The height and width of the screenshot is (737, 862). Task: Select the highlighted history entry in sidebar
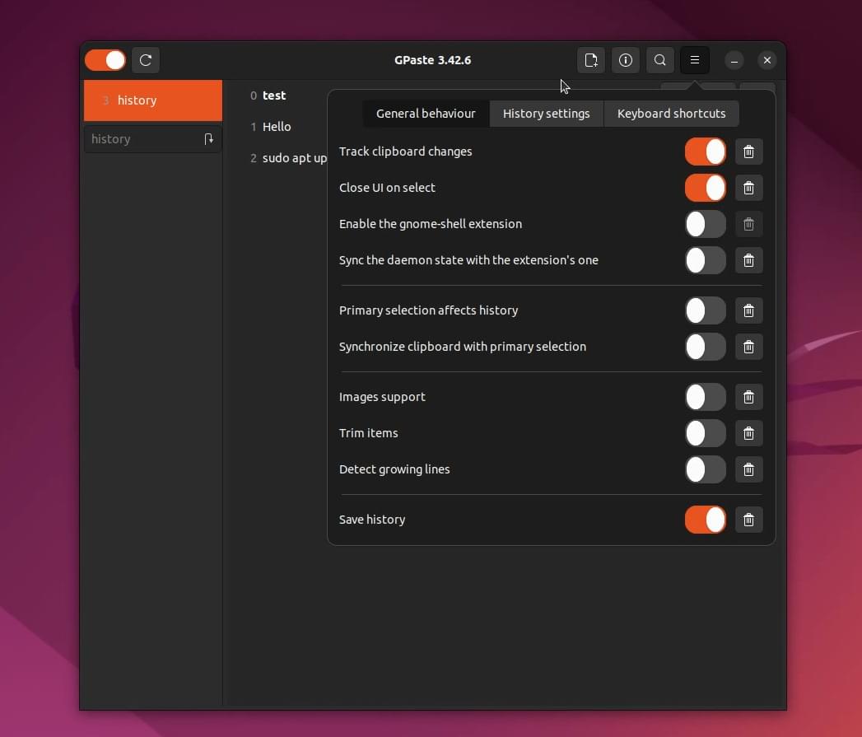pos(153,100)
